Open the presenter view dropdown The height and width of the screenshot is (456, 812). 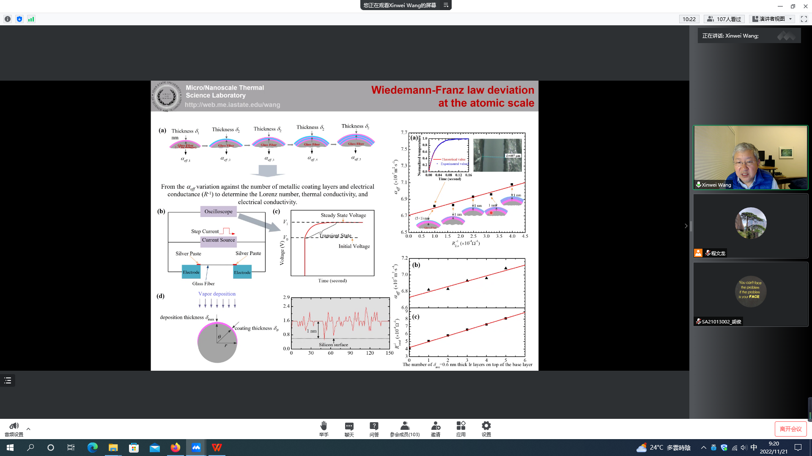click(x=772, y=19)
